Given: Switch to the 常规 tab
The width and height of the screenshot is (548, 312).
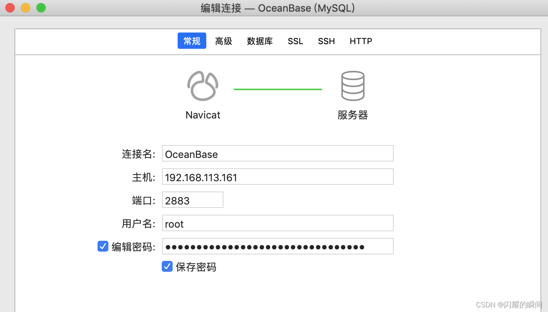Looking at the screenshot, I should click(192, 41).
